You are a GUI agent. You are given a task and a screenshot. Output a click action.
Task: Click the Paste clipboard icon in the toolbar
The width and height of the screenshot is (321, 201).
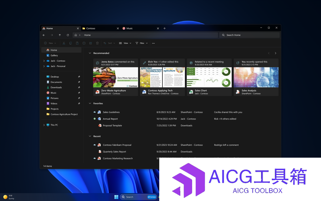click(77, 43)
